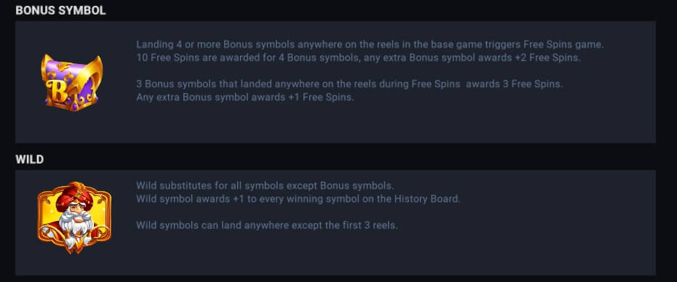Select the WILD section heading
Screen dimensions: 677x282
pos(29,160)
